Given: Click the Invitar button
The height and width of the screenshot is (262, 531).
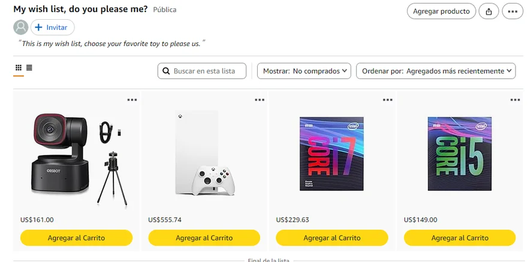Looking at the screenshot, I should tap(53, 28).
